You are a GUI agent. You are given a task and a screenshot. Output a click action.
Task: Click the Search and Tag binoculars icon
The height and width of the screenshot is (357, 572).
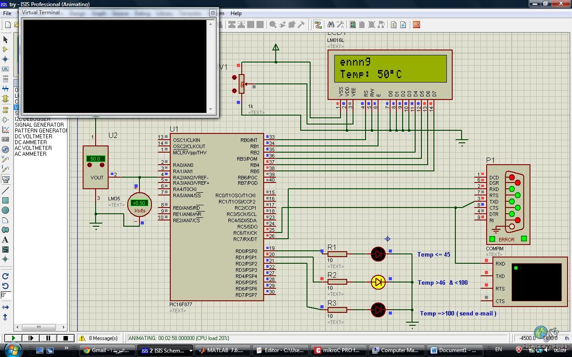point(331,25)
